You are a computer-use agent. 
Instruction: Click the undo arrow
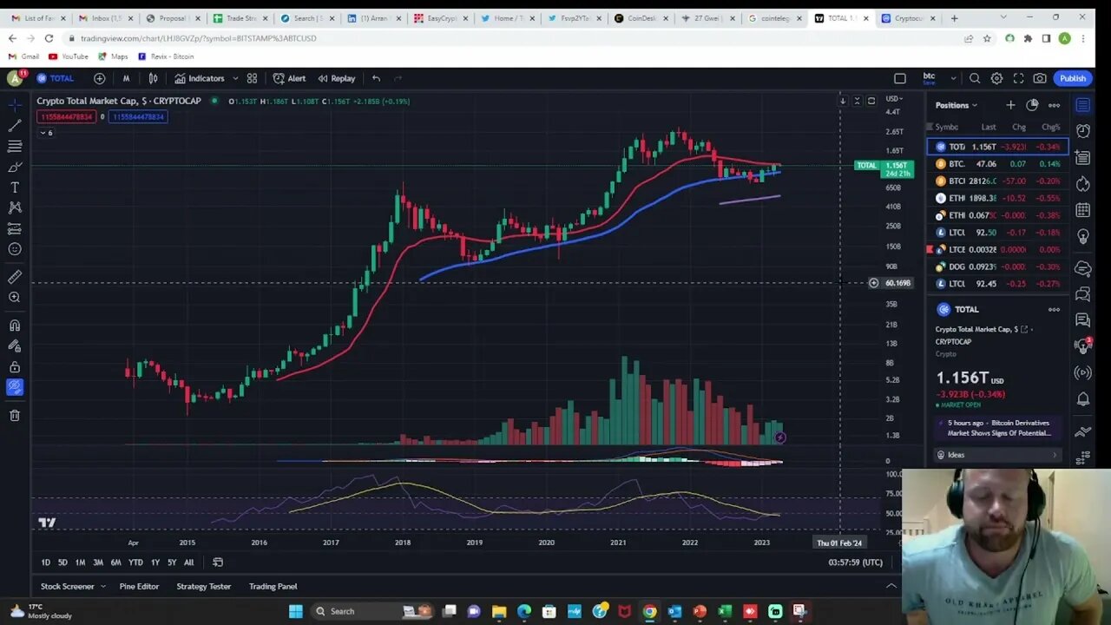click(376, 78)
